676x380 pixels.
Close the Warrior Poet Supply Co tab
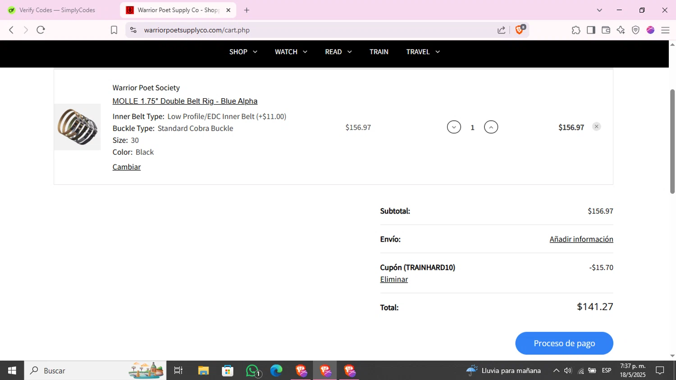tap(228, 10)
